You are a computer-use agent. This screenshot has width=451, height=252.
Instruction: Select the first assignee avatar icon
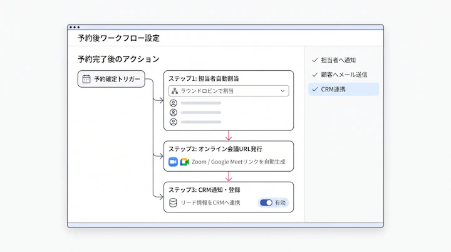point(173,103)
